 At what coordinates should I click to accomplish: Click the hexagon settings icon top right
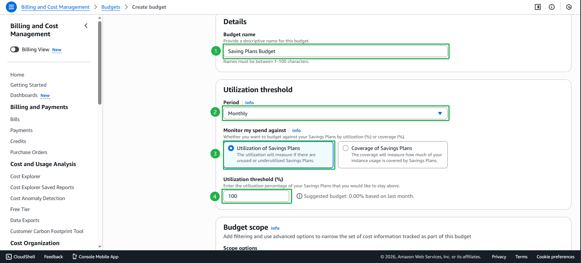pos(569,7)
